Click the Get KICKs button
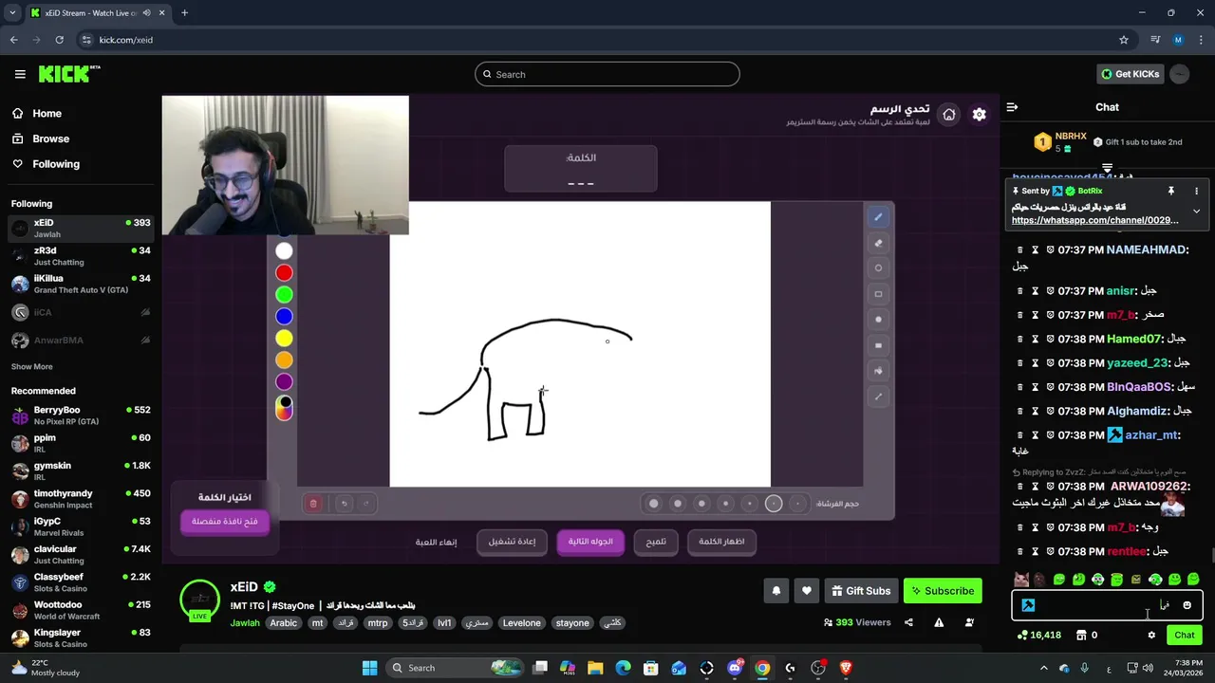1215x683 pixels. pos(1130,74)
